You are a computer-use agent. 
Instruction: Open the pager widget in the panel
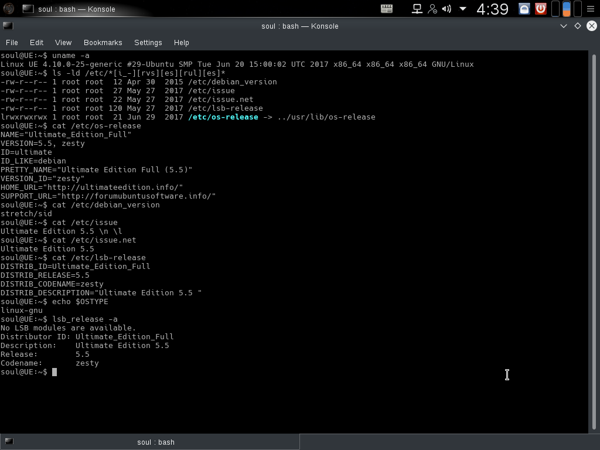click(387, 8)
